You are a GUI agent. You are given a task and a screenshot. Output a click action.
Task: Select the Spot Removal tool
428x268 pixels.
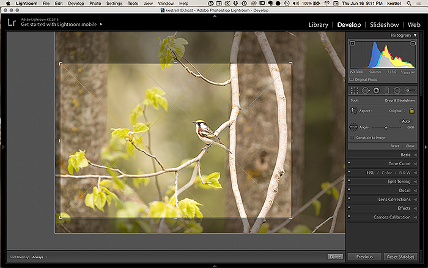(366, 90)
